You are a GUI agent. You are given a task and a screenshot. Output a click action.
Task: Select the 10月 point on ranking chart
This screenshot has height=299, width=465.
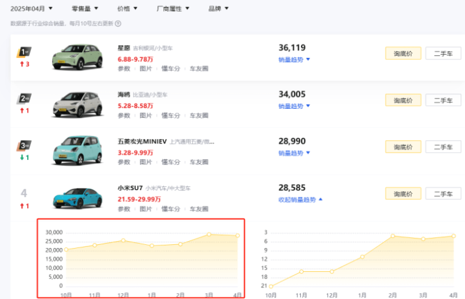[271, 286]
